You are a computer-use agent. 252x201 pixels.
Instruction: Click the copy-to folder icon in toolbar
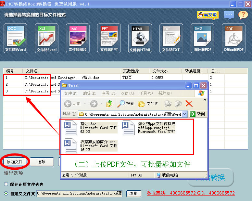coord(178,104)
